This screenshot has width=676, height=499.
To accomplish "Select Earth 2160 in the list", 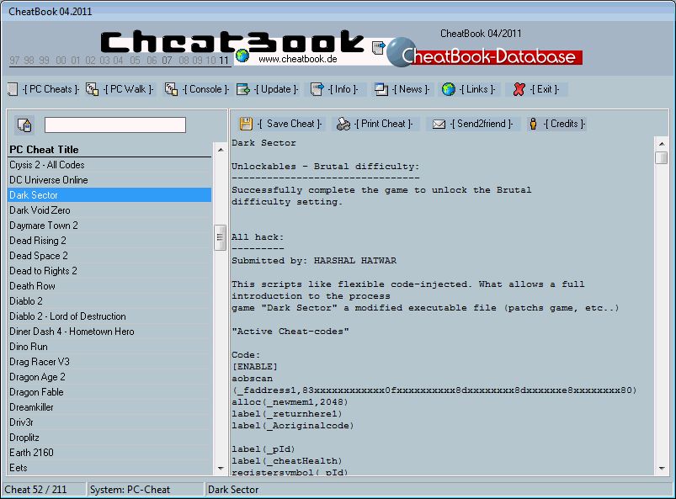I will (110, 453).
